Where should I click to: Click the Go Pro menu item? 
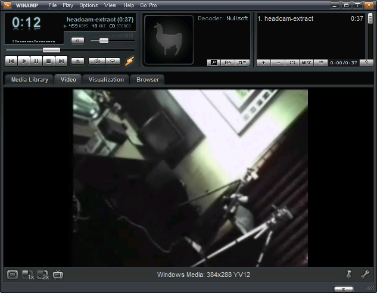click(x=148, y=5)
